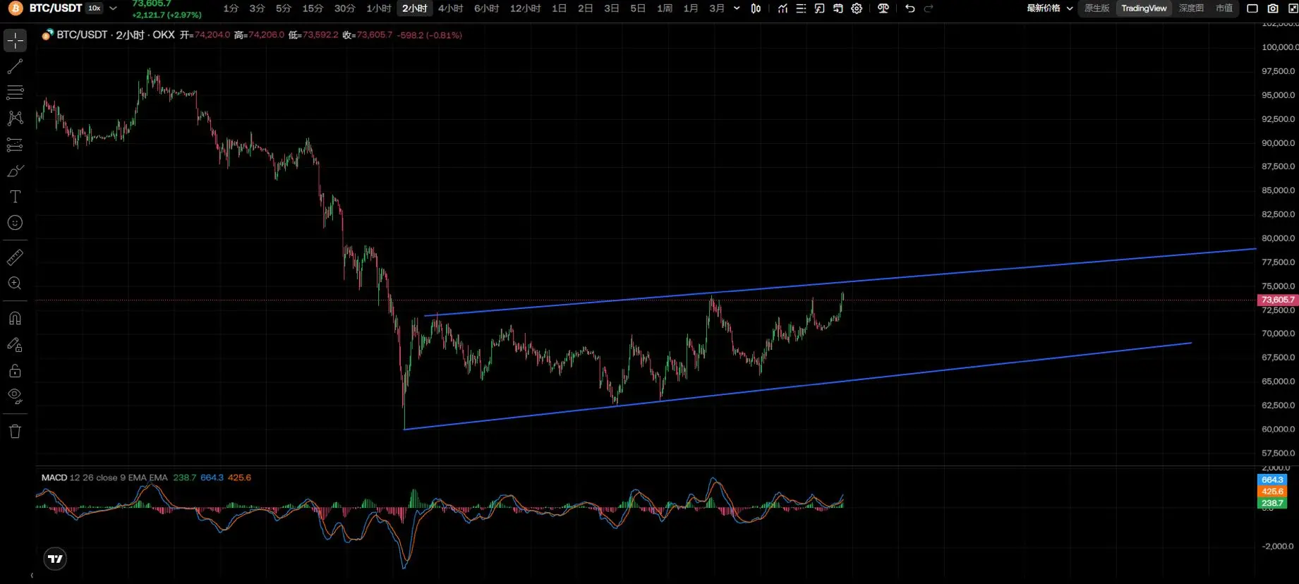This screenshot has width=1299, height=584.
Task: Redo the last chart action
Action: [x=929, y=8]
